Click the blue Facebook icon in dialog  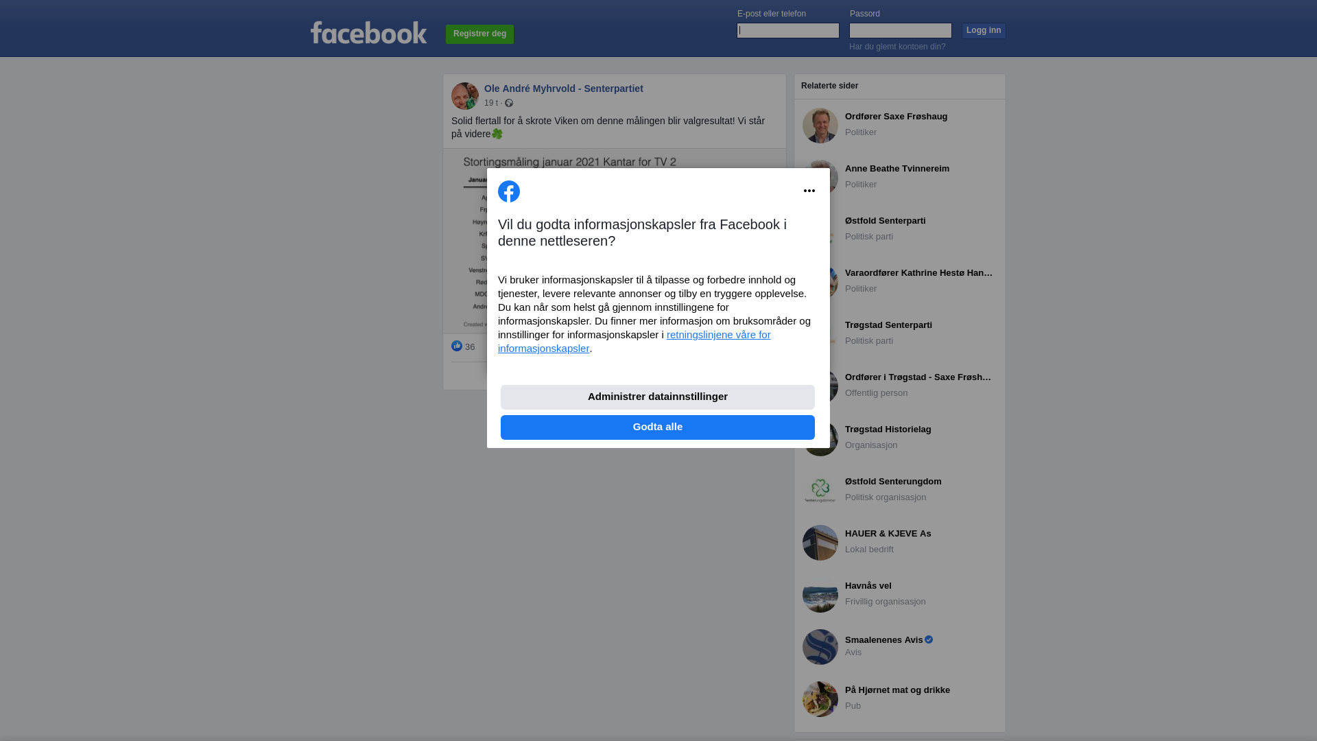(509, 191)
